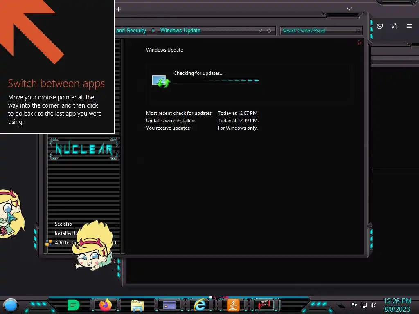The height and width of the screenshot is (314, 419).
Task: Click 'You receive updates:' label
Action: click(168, 128)
